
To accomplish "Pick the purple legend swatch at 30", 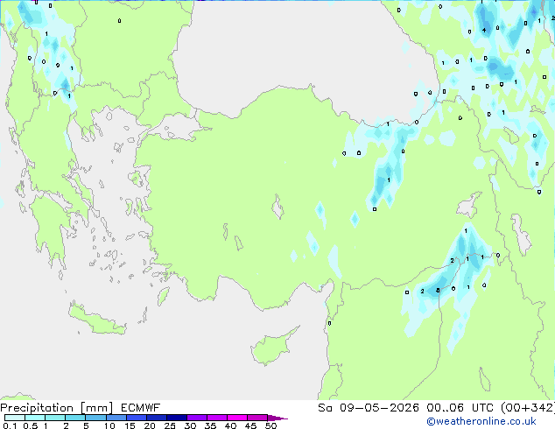I will [196, 418].
